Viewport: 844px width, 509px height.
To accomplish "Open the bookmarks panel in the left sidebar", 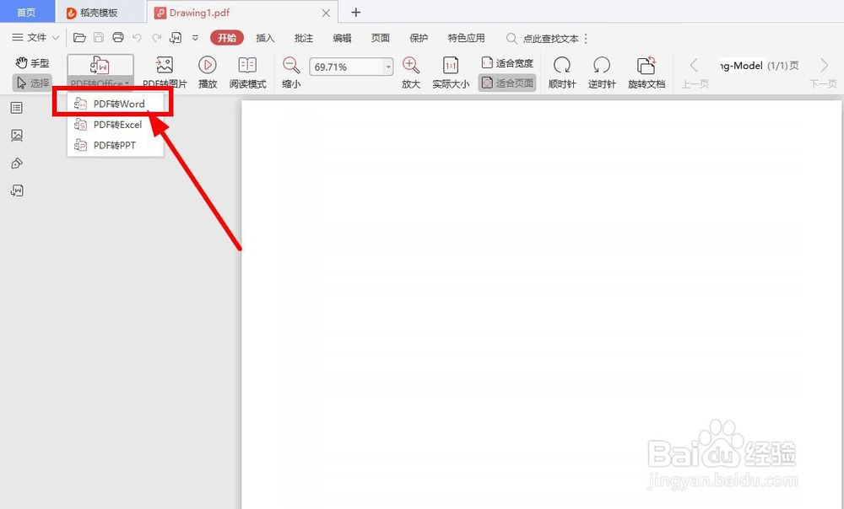I will click(17, 107).
